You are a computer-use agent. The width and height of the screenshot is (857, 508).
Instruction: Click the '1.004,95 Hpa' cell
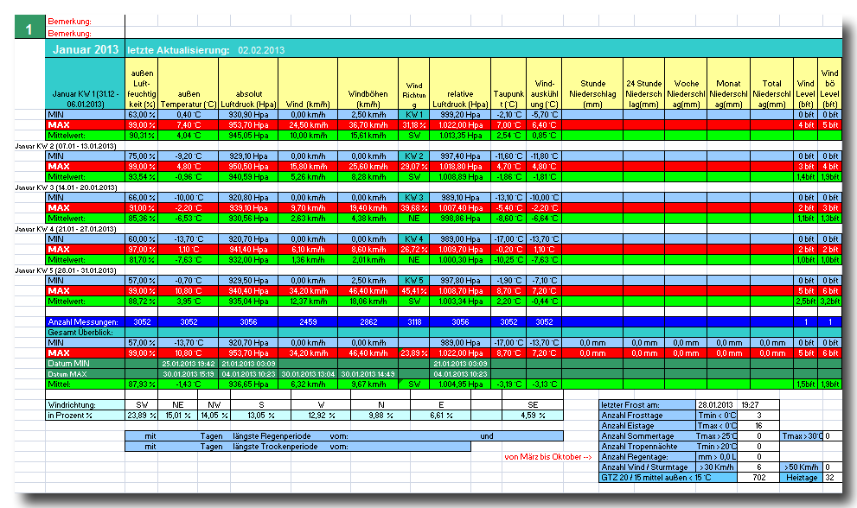point(460,384)
